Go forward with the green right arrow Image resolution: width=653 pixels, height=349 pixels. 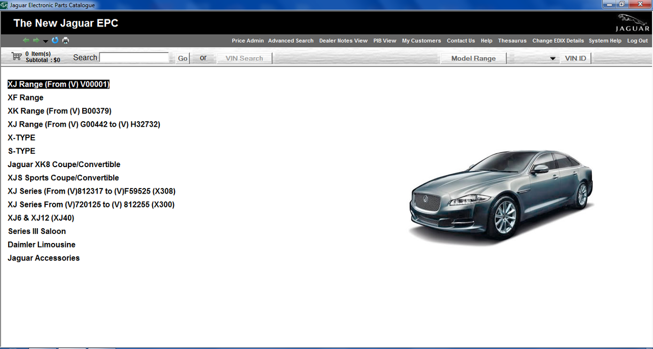(36, 41)
